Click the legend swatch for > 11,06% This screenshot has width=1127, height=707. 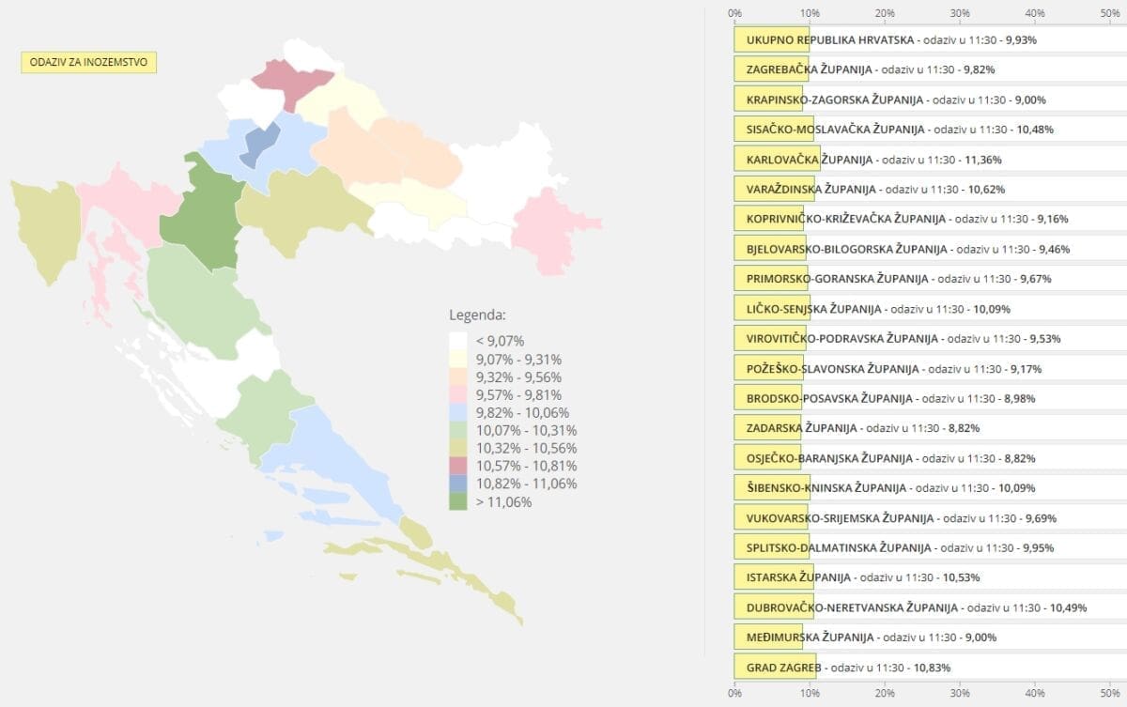(458, 502)
